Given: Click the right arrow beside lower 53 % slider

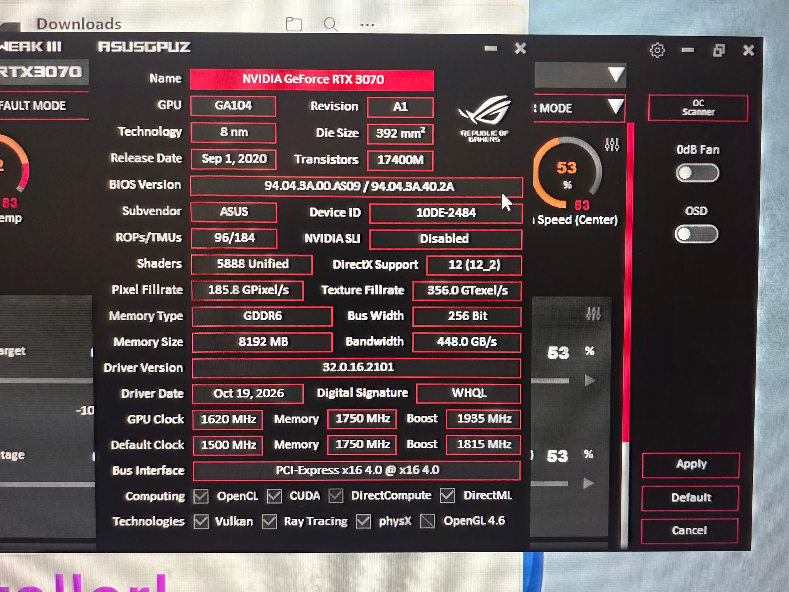Looking at the screenshot, I should pyautogui.click(x=588, y=483).
